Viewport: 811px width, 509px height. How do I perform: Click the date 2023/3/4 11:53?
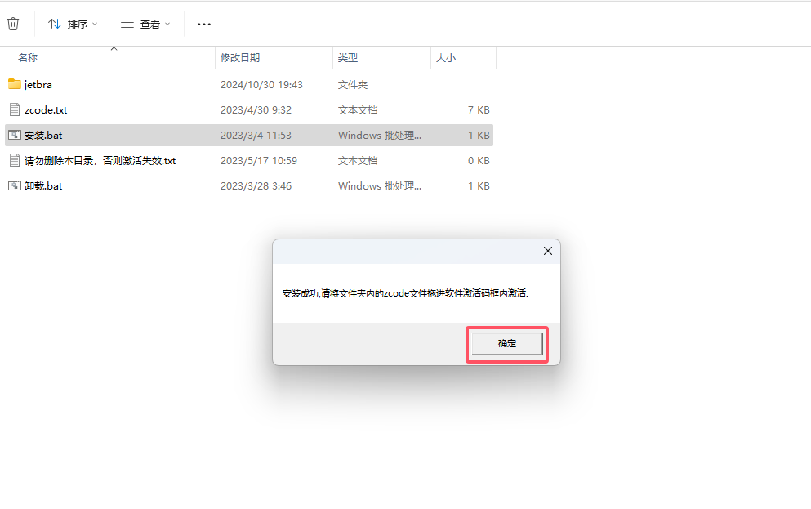tap(256, 135)
